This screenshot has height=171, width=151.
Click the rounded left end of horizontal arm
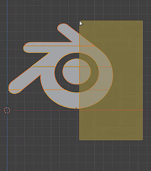click(26, 48)
